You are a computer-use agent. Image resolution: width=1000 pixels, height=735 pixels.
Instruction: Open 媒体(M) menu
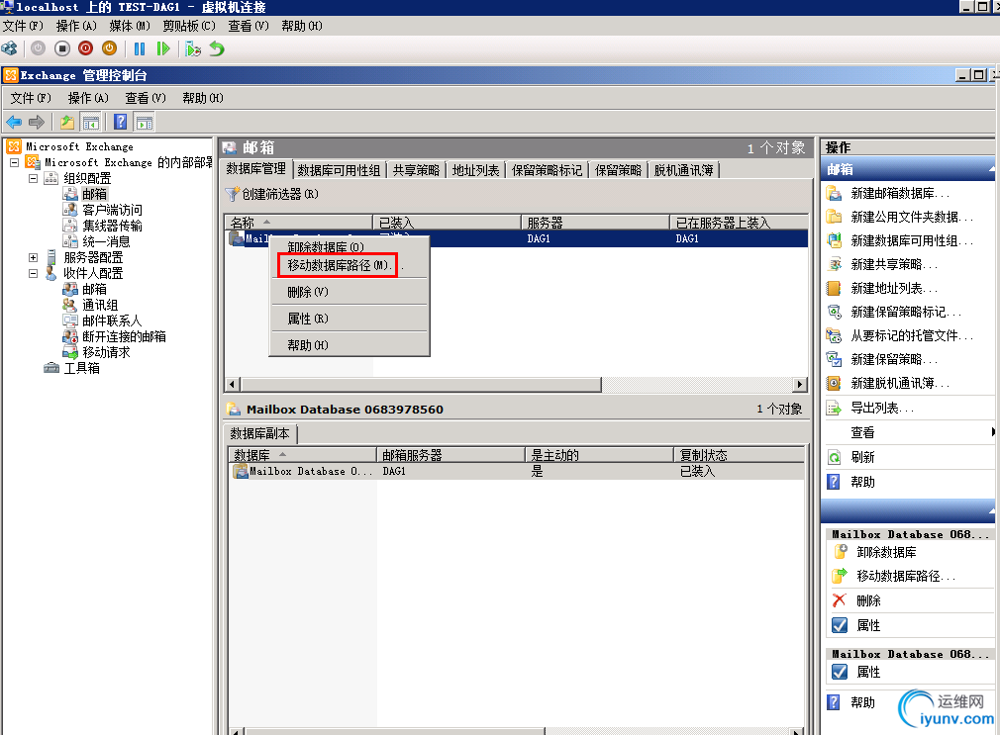pyautogui.click(x=130, y=26)
